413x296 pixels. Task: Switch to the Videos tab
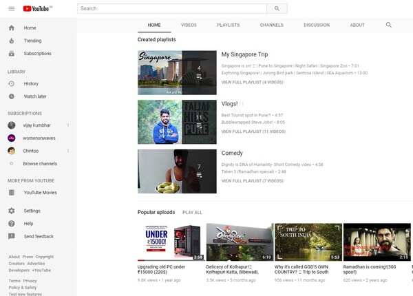tap(189, 25)
